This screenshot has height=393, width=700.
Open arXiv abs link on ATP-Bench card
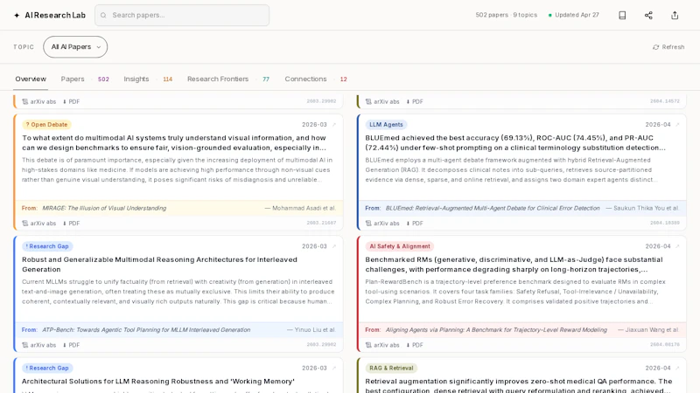pos(38,345)
